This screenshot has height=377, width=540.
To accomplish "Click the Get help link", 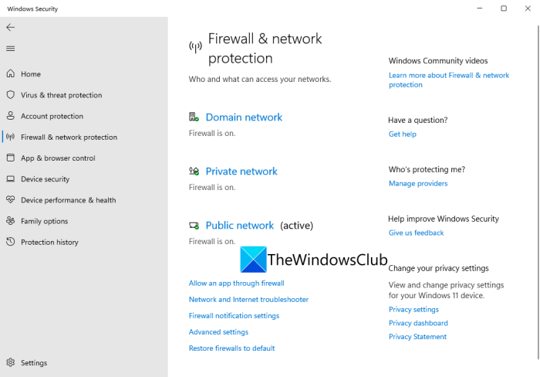I will (402, 134).
